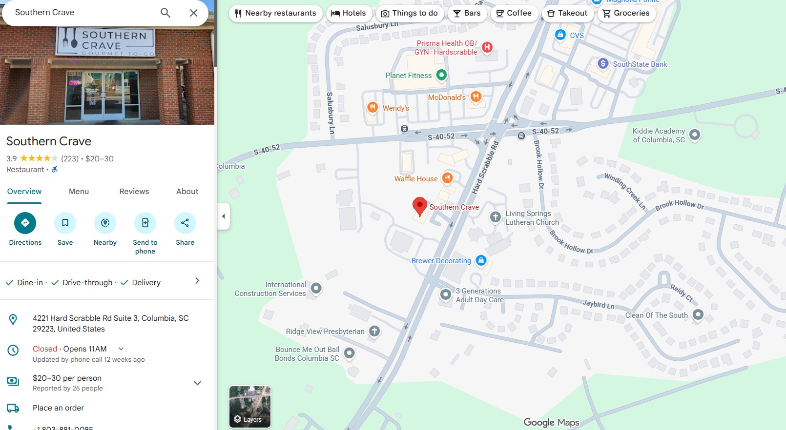786x430 pixels.
Task: Select the Waffle House map marker
Action: [447, 178]
